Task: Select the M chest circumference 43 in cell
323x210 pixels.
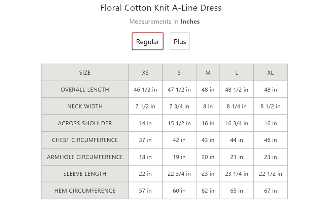Action: coord(208,140)
